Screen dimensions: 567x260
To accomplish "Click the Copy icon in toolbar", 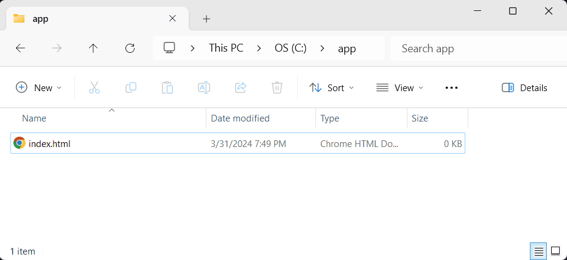I will coord(130,87).
